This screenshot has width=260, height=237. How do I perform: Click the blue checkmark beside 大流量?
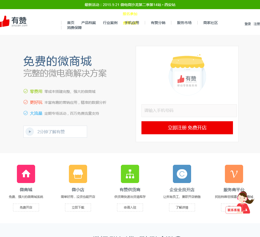[25, 113]
